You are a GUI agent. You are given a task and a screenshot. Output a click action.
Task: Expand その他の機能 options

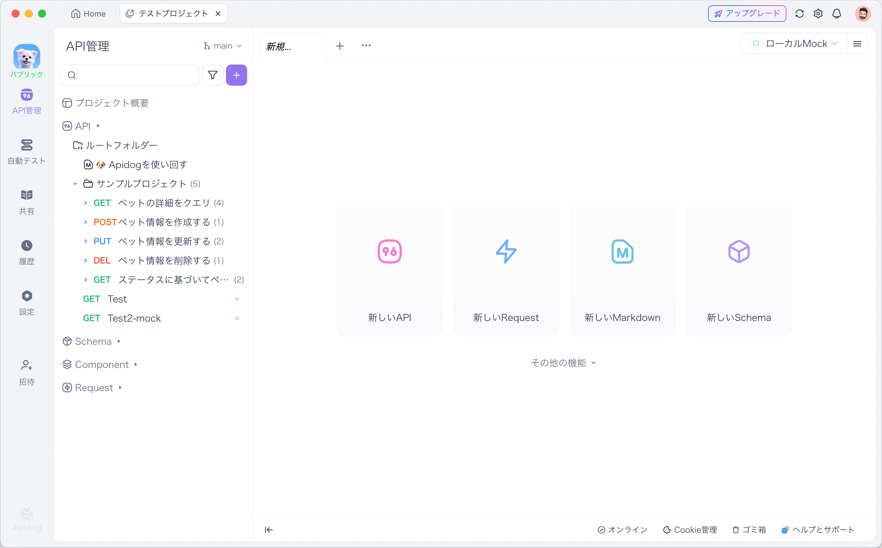coord(563,362)
